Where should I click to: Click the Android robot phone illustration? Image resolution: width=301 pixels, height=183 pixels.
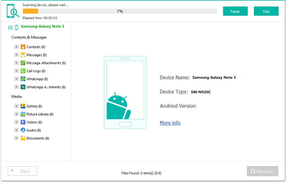click(125, 92)
